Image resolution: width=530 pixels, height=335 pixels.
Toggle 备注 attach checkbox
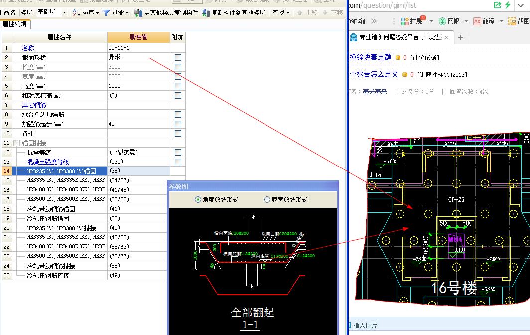178,133
